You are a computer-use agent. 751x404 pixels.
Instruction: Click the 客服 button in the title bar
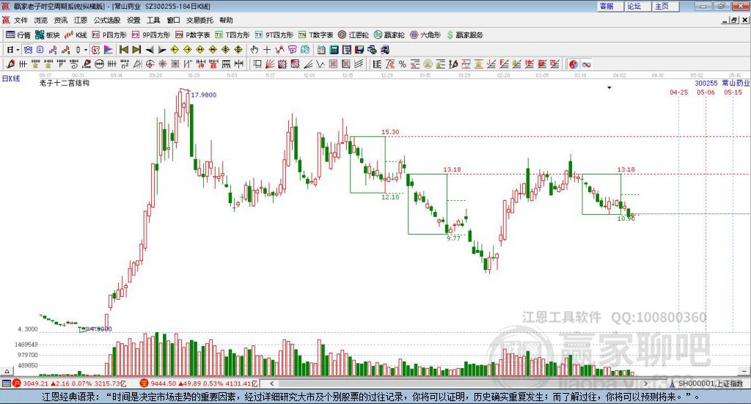tap(610, 6)
